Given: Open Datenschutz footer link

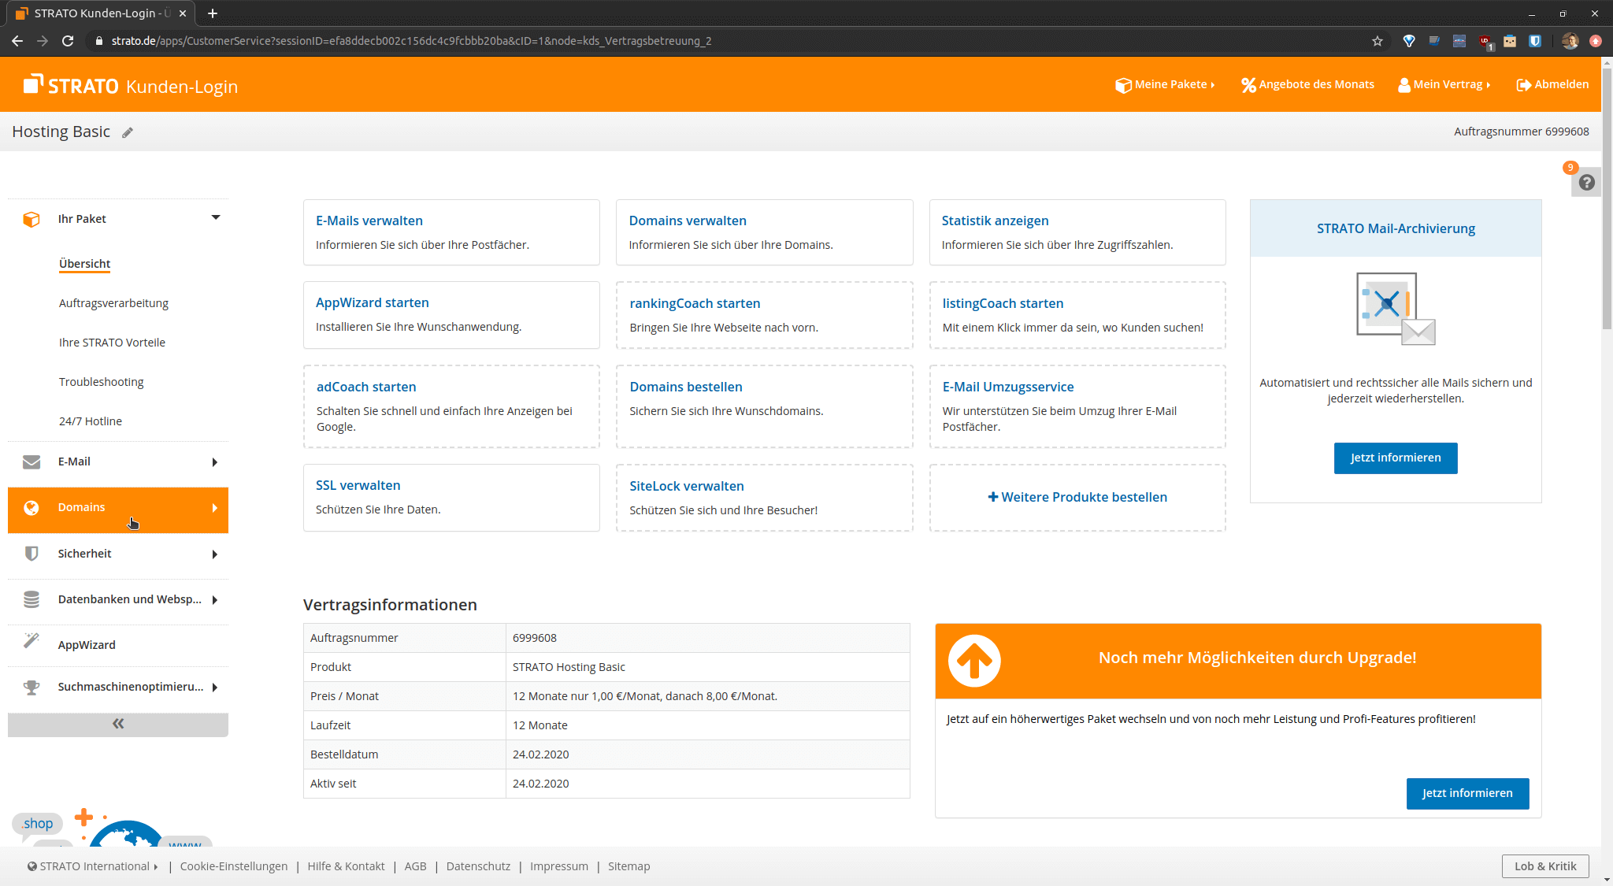Looking at the screenshot, I should [478, 866].
